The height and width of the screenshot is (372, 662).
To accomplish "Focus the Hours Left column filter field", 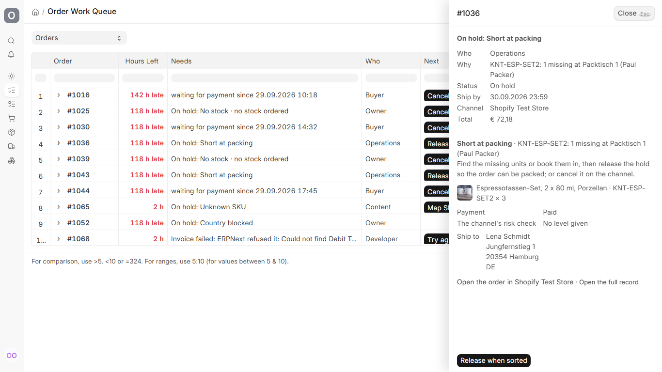I will pyautogui.click(x=143, y=78).
